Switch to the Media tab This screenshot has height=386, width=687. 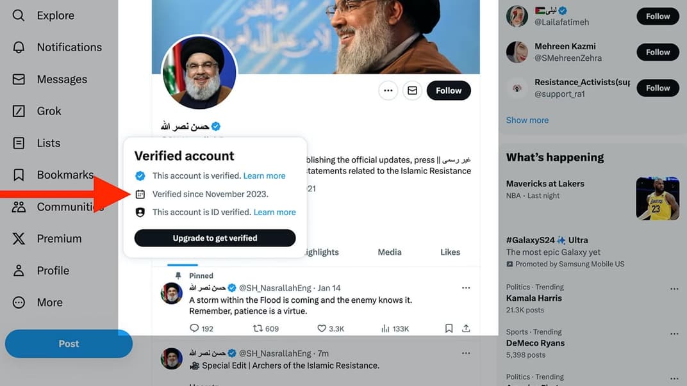(390, 252)
